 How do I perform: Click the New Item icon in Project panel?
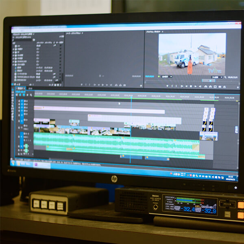(x=58, y=85)
